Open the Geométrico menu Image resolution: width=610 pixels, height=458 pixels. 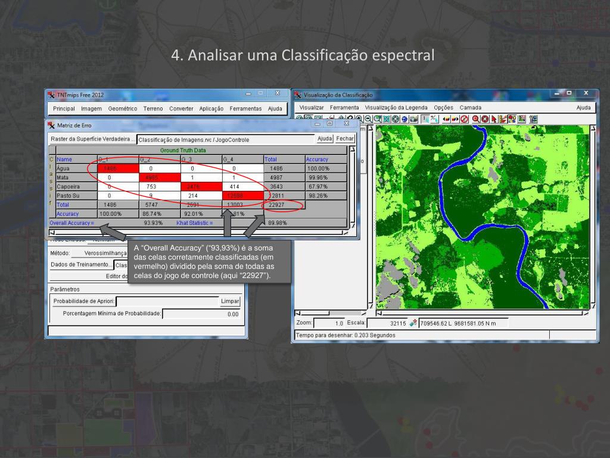pos(123,109)
